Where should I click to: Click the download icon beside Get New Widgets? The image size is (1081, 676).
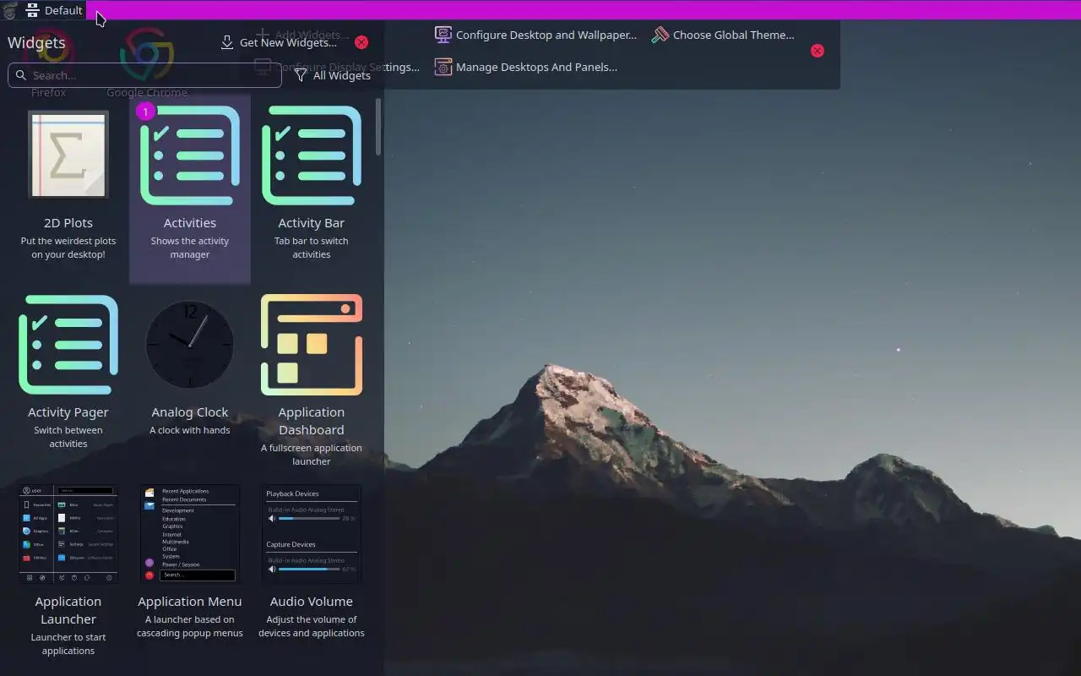(227, 42)
